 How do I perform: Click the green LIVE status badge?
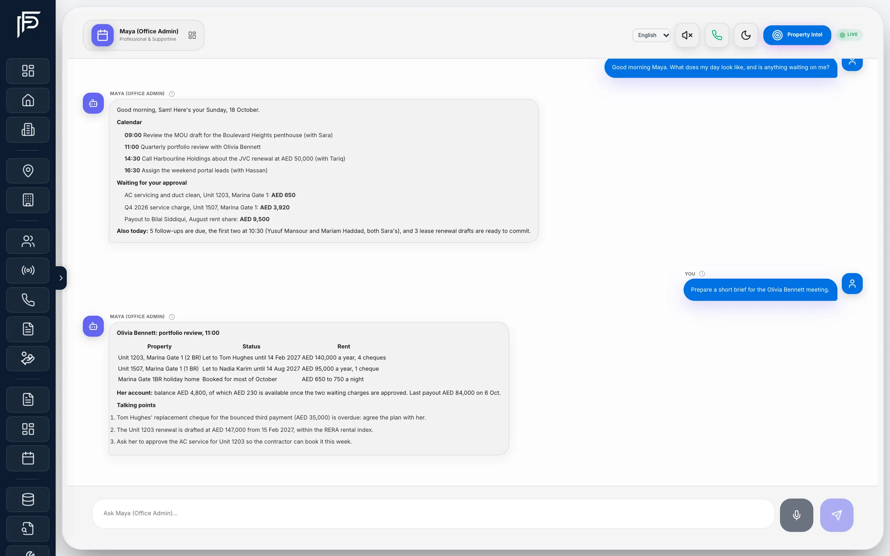click(848, 35)
